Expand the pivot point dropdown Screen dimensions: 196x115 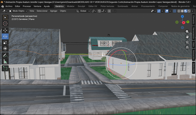94,11
